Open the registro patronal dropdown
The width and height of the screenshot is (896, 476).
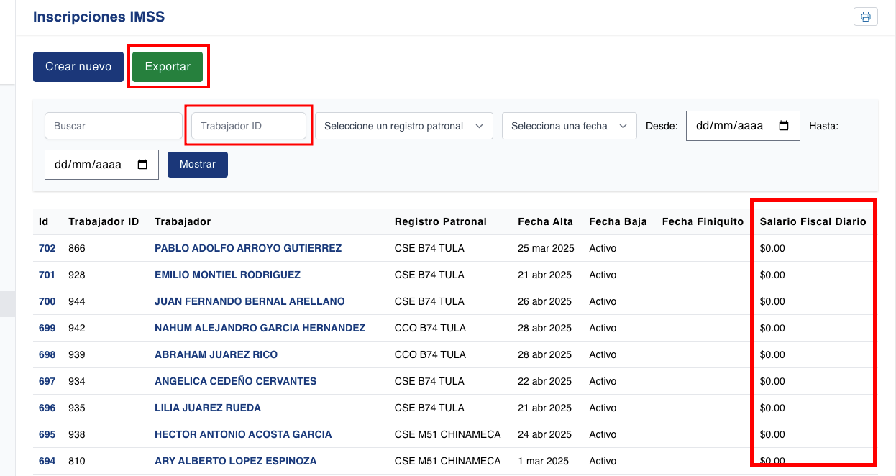[x=403, y=125]
